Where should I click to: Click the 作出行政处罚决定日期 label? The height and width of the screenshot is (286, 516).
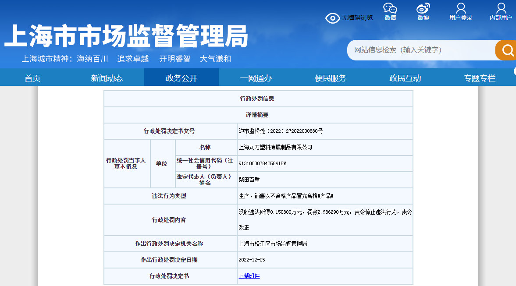pos(171,260)
